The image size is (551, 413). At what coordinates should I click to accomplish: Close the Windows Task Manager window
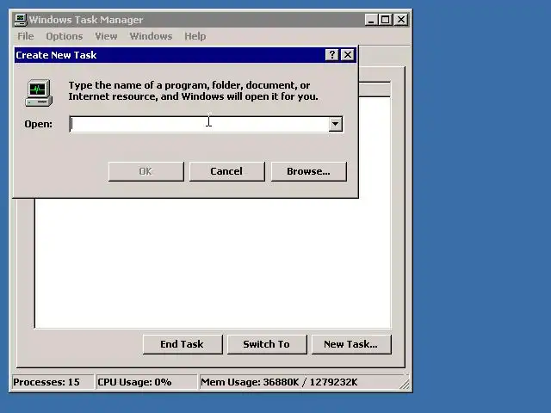pyautogui.click(x=401, y=20)
